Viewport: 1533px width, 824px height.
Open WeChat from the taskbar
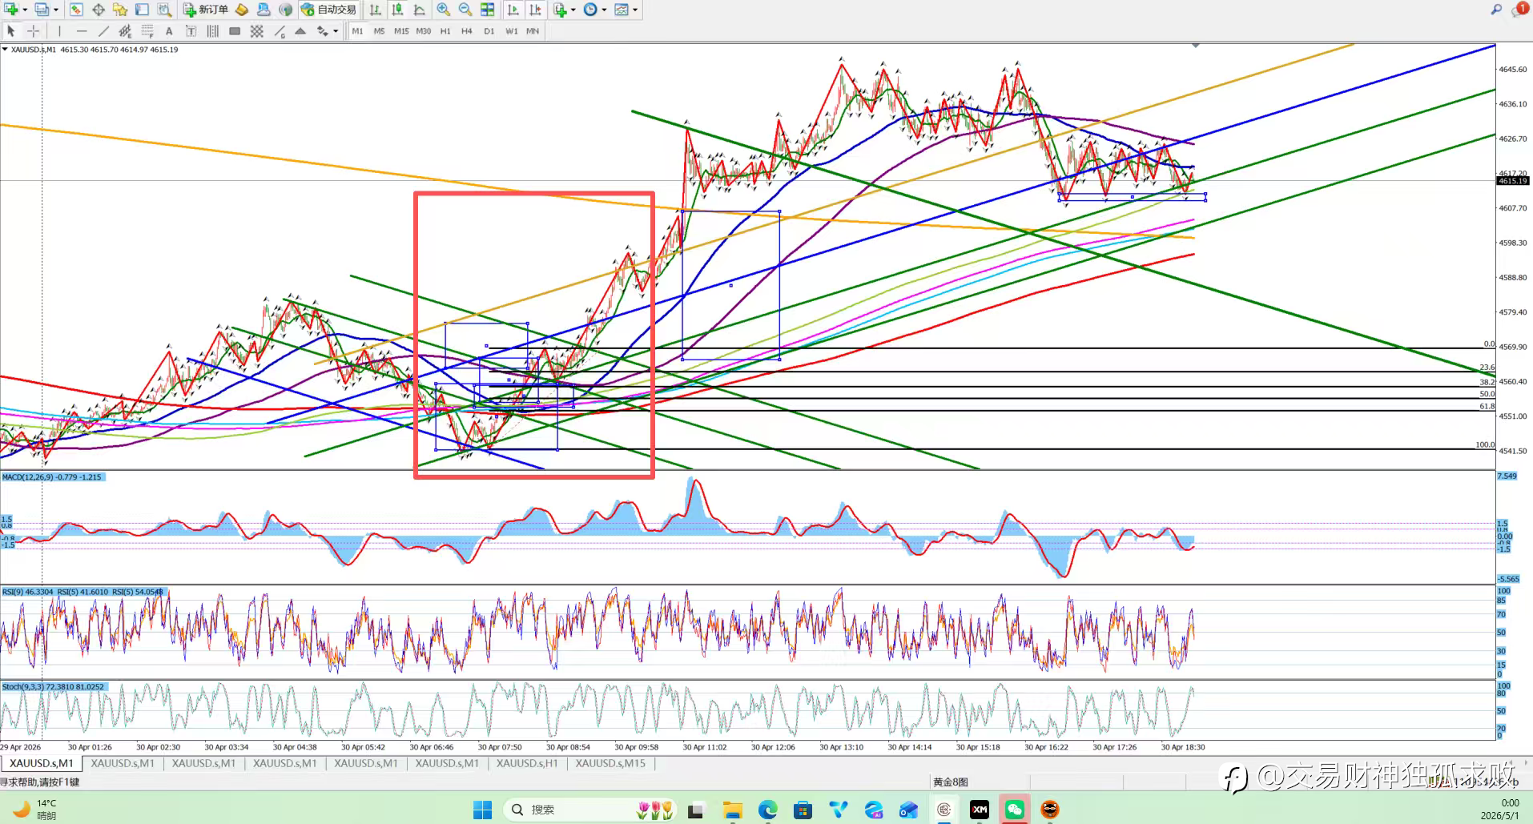(x=1014, y=810)
